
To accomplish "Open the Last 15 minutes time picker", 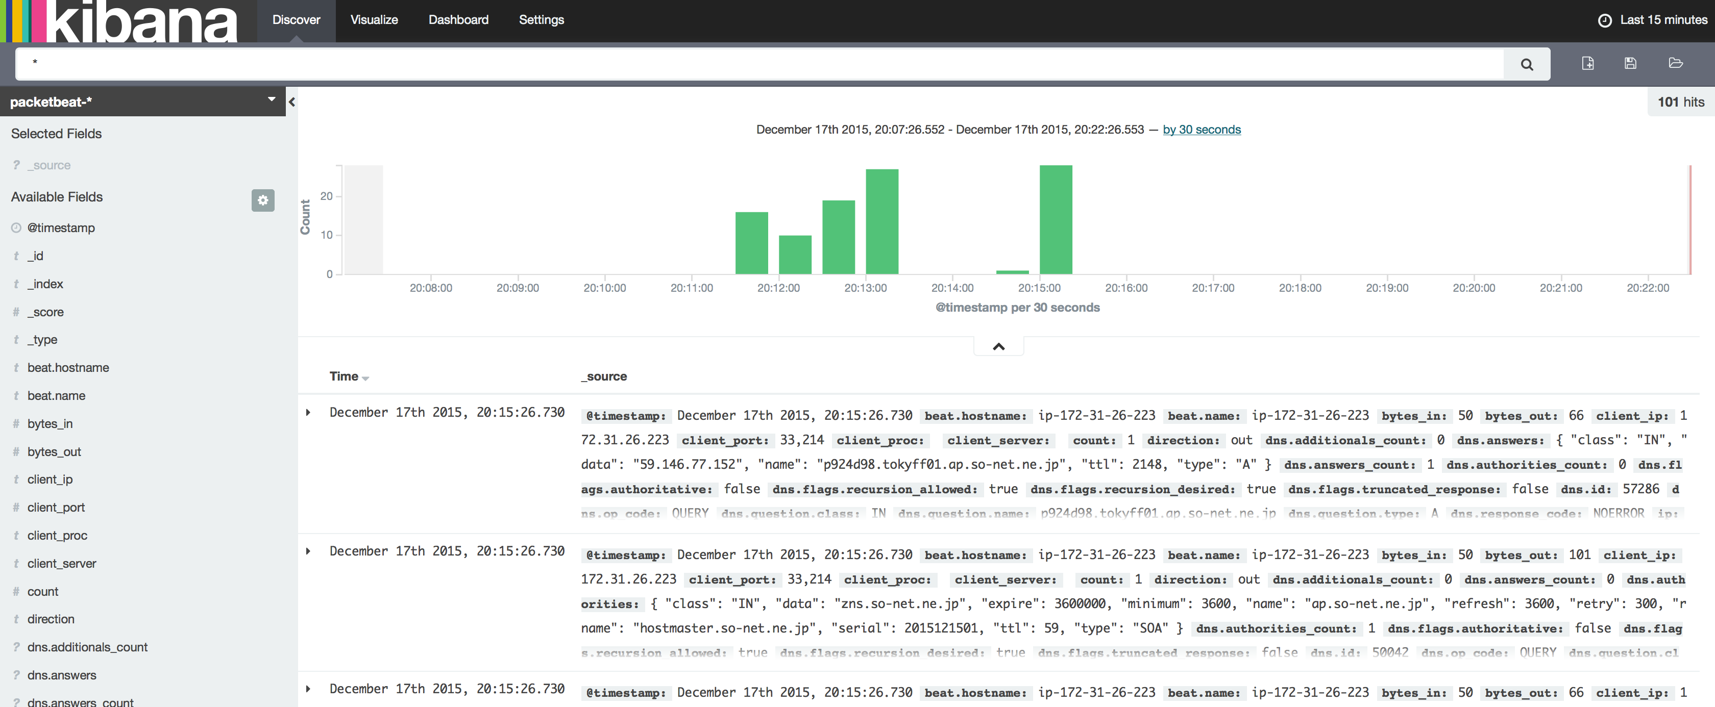I will pyautogui.click(x=1662, y=20).
